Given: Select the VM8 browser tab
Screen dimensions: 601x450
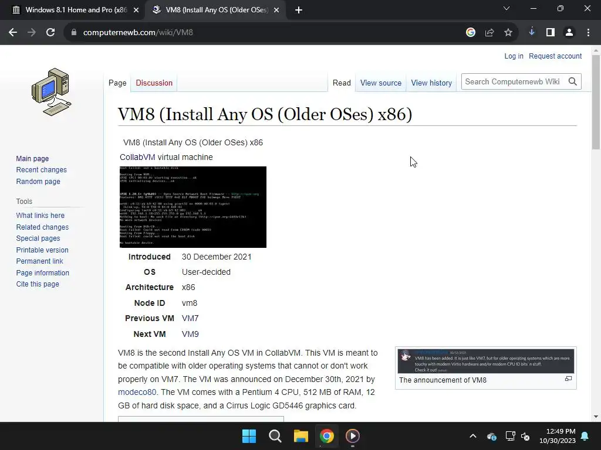Looking at the screenshot, I should (x=215, y=11).
